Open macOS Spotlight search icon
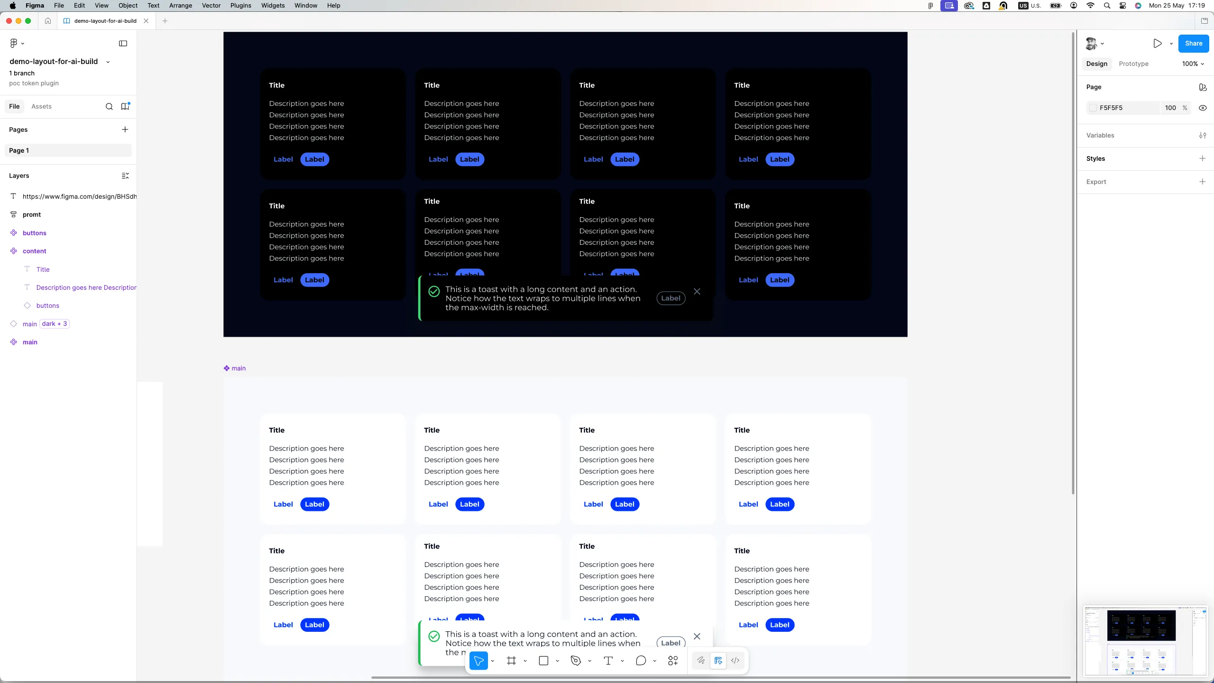1214x683 pixels. click(1107, 6)
